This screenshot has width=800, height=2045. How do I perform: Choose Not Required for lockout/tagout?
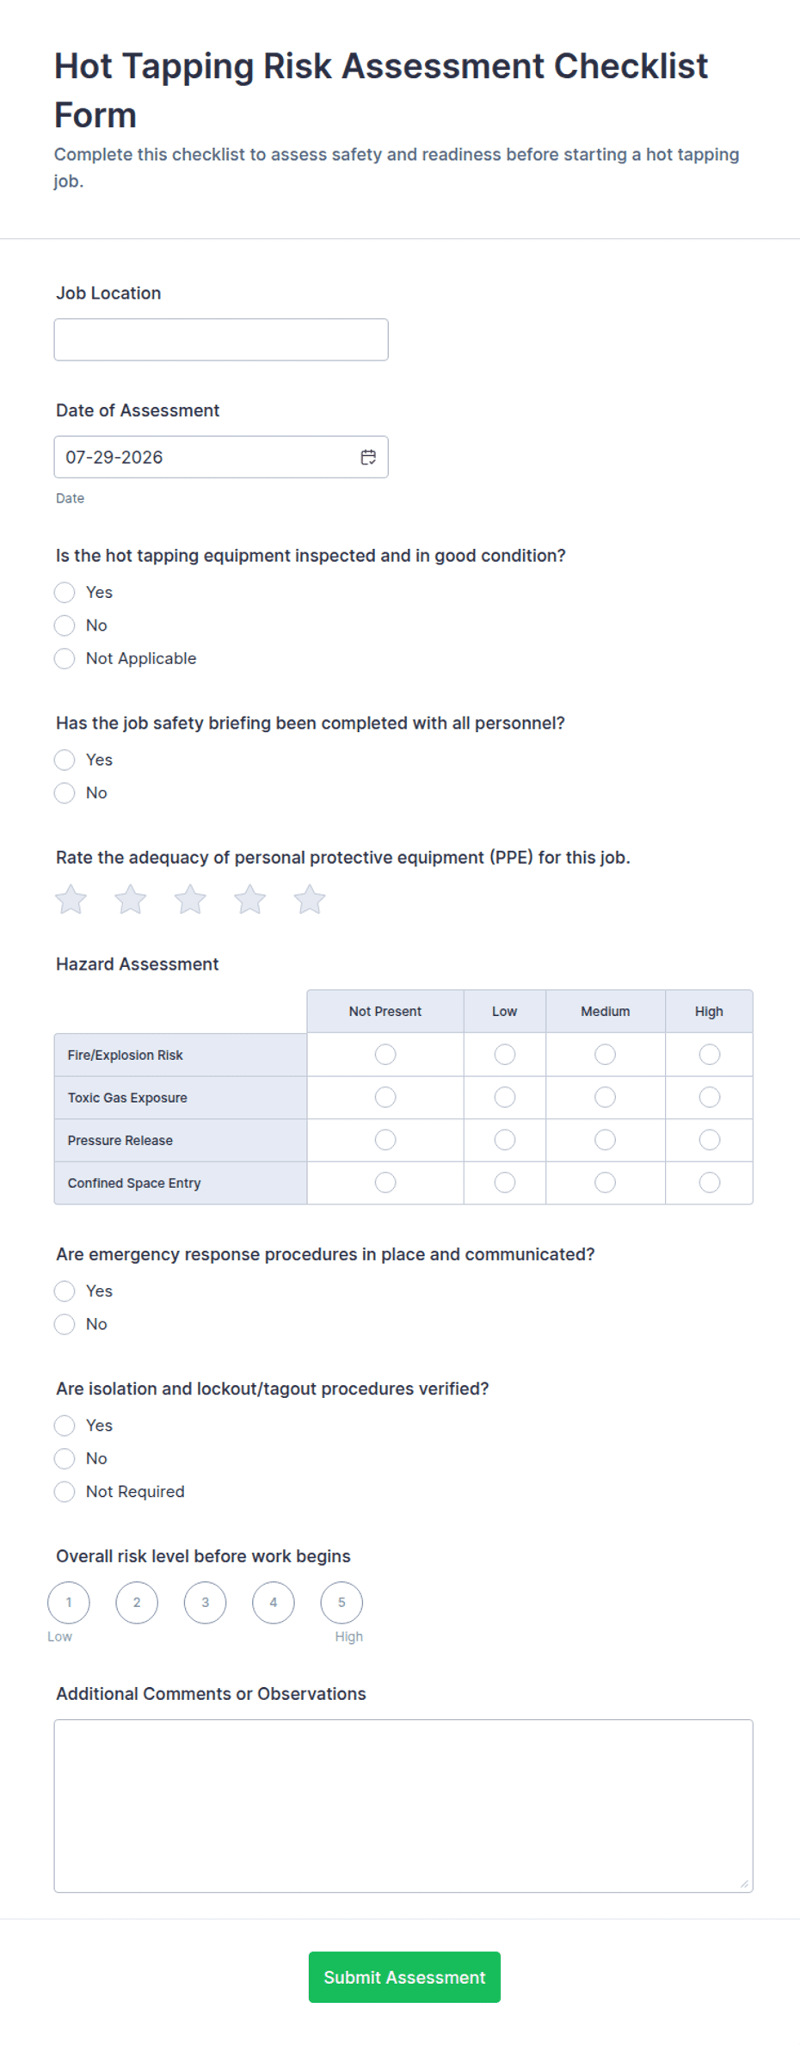65,1491
